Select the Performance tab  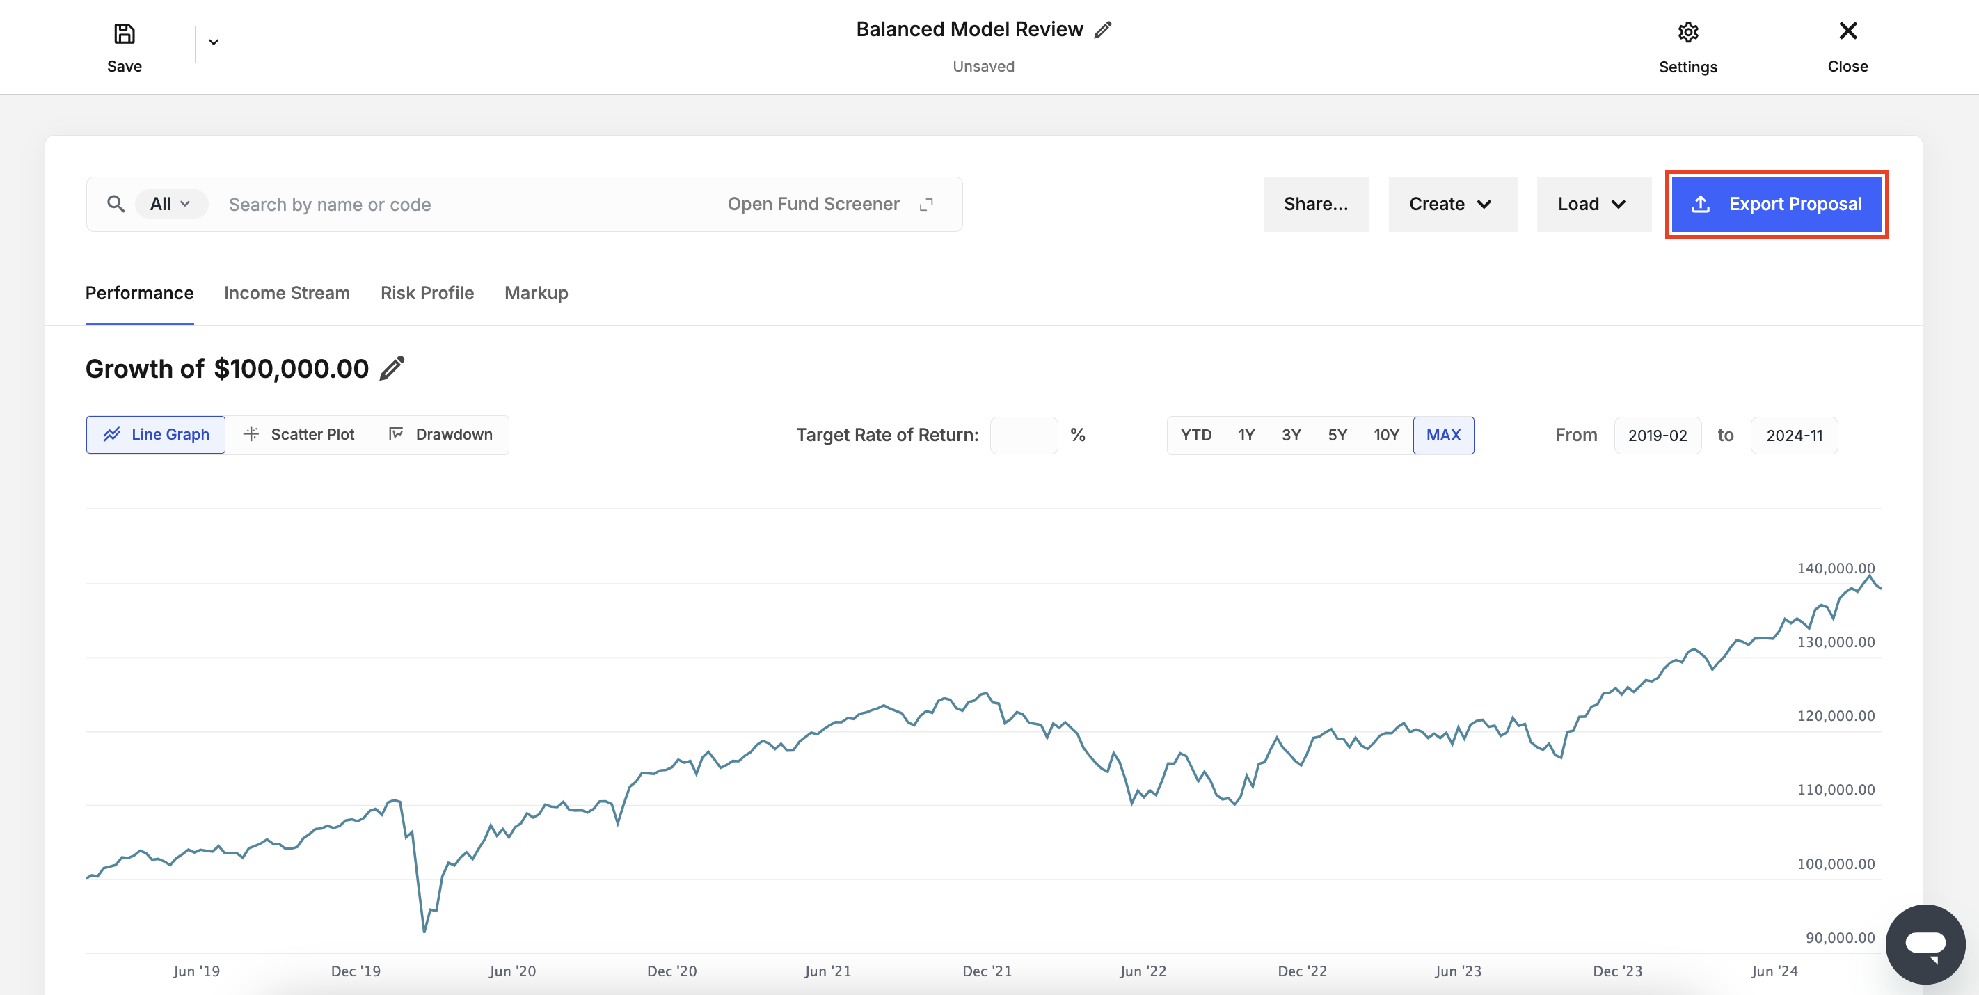[139, 293]
